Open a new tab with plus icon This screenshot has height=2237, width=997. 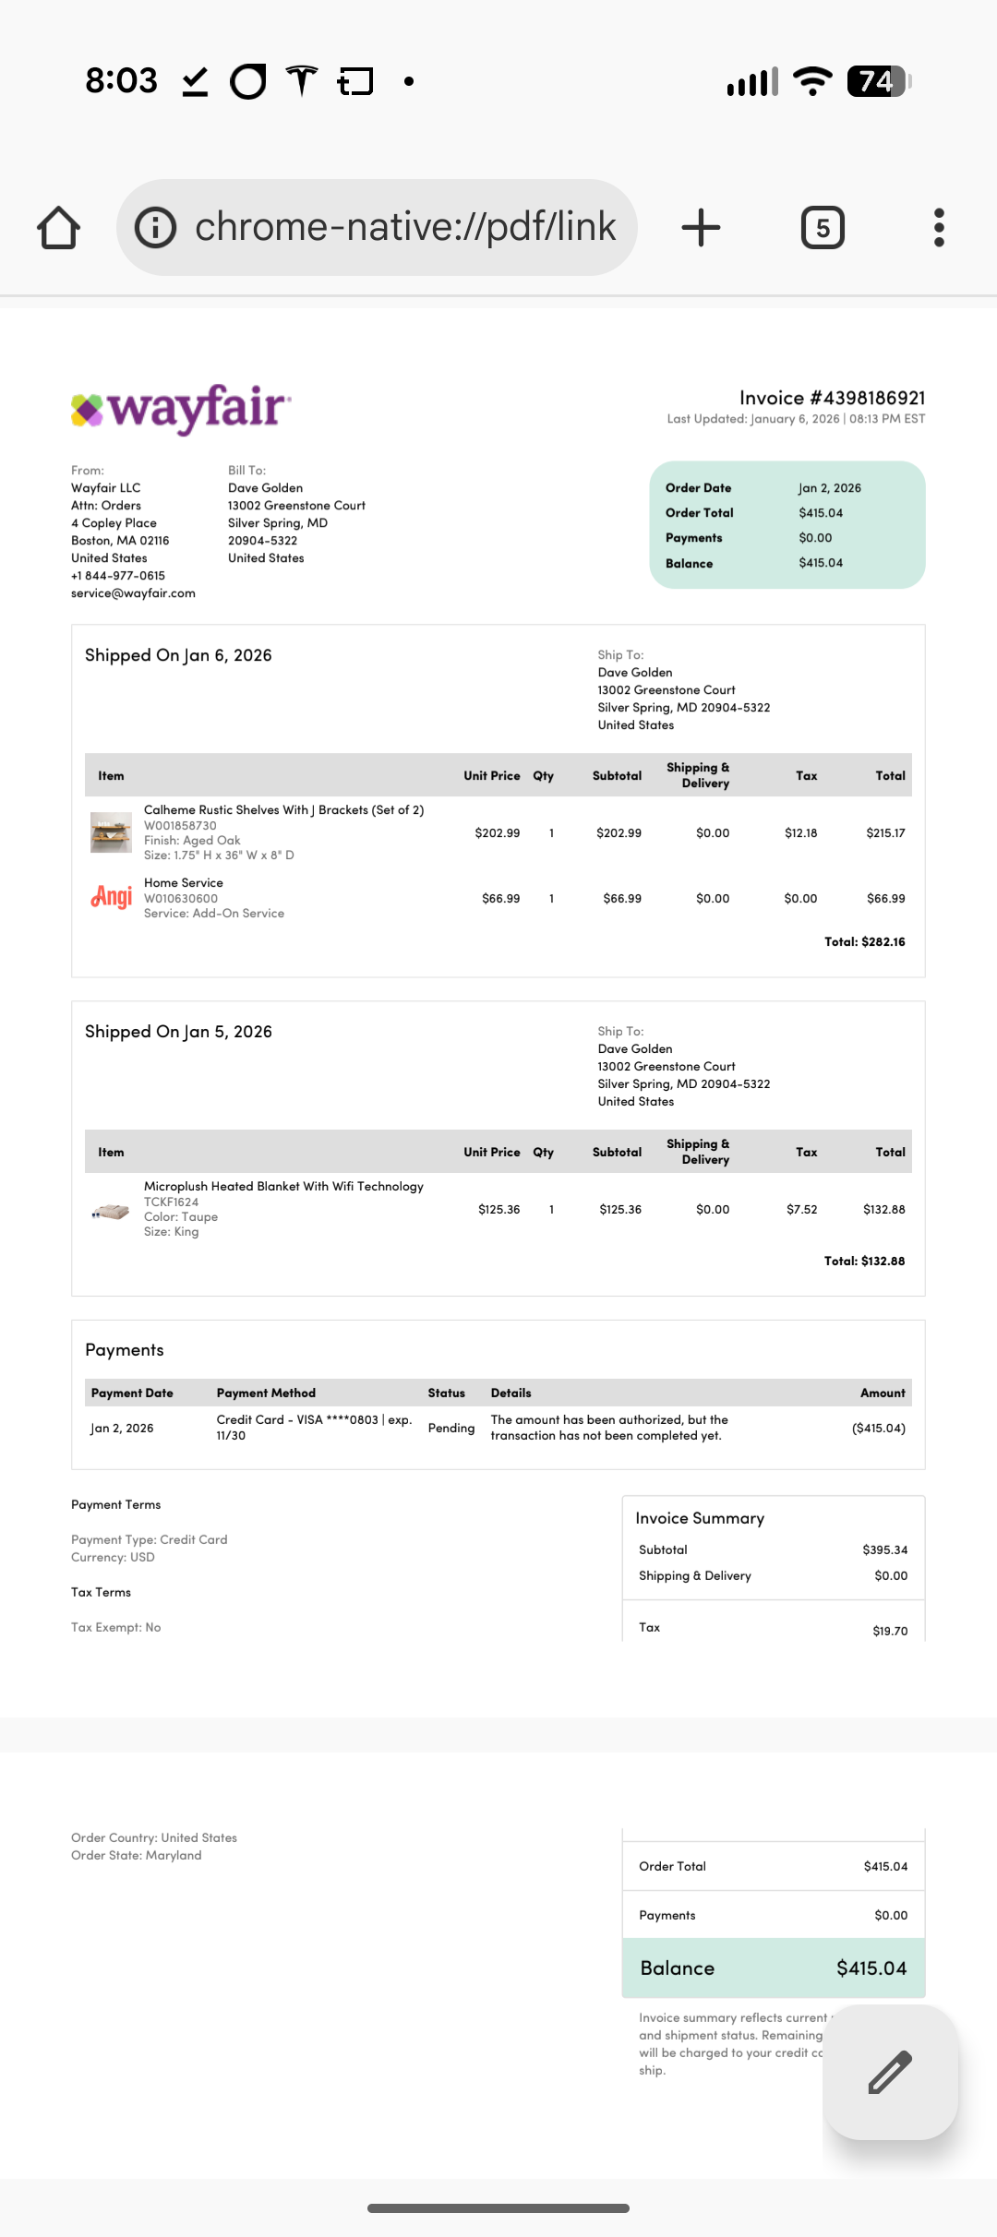click(x=701, y=227)
